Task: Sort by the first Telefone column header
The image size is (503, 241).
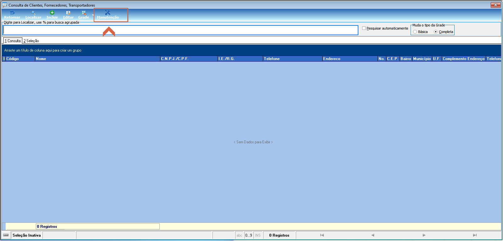Action: click(x=293, y=59)
